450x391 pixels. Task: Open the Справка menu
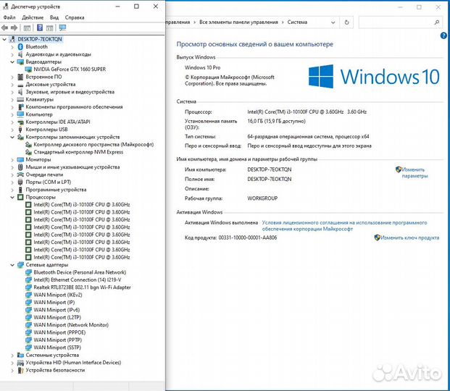pos(75,17)
